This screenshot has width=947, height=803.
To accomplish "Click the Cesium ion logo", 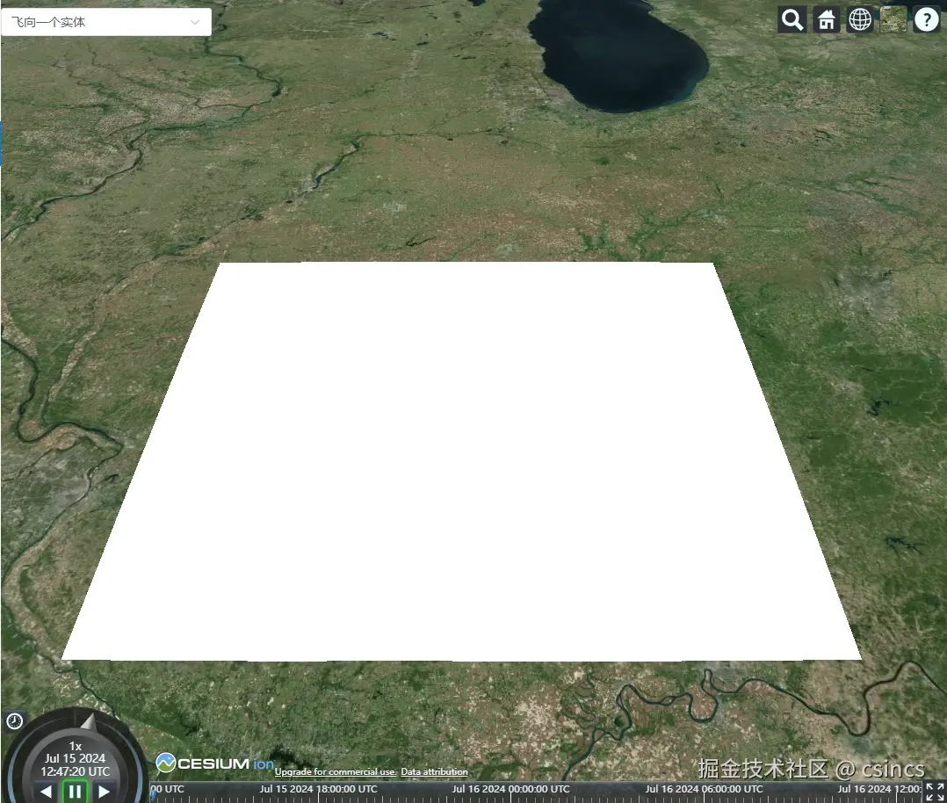I will pyautogui.click(x=214, y=763).
